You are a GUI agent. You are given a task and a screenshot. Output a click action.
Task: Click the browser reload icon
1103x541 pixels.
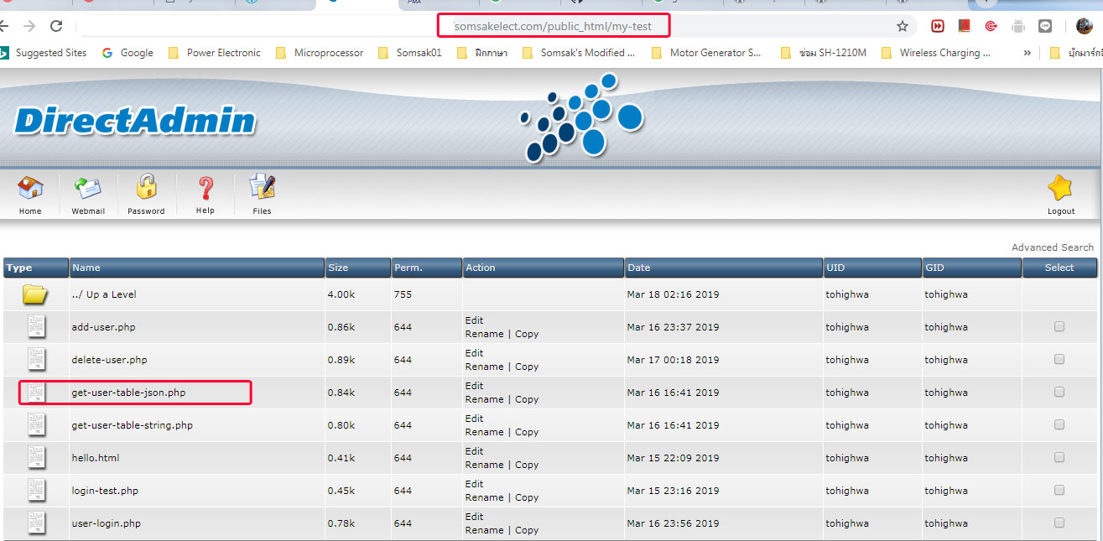pos(55,26)
